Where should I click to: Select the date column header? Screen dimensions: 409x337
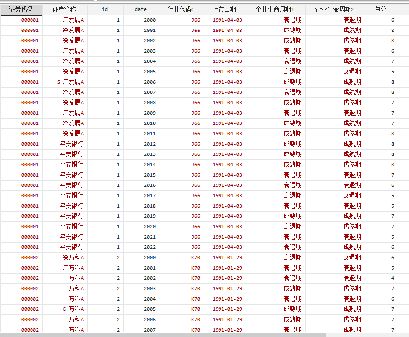[141, 9]
